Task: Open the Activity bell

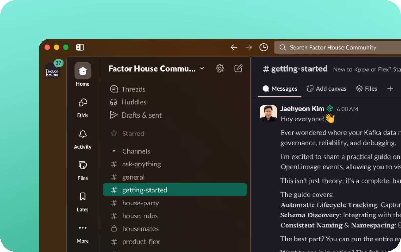Action: click(83, 139)
